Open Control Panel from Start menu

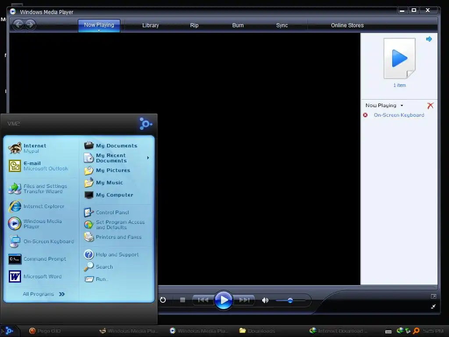[117, 212]
